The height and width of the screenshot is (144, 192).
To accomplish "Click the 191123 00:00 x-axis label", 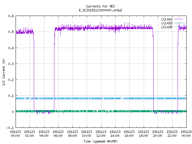I will pos(15,134).
